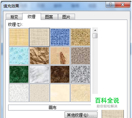Switch to the 图片 tab
Screen dimensions: 132x118
point(66,17)
